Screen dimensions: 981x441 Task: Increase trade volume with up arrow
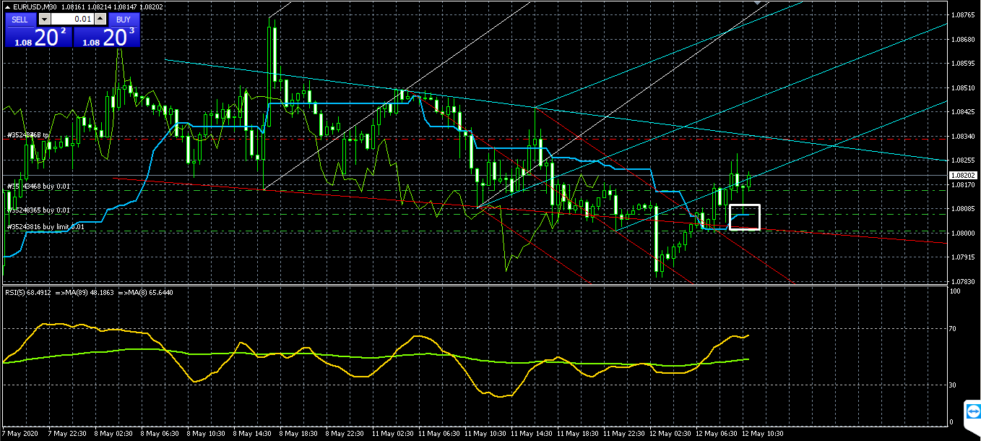point(100,20)
